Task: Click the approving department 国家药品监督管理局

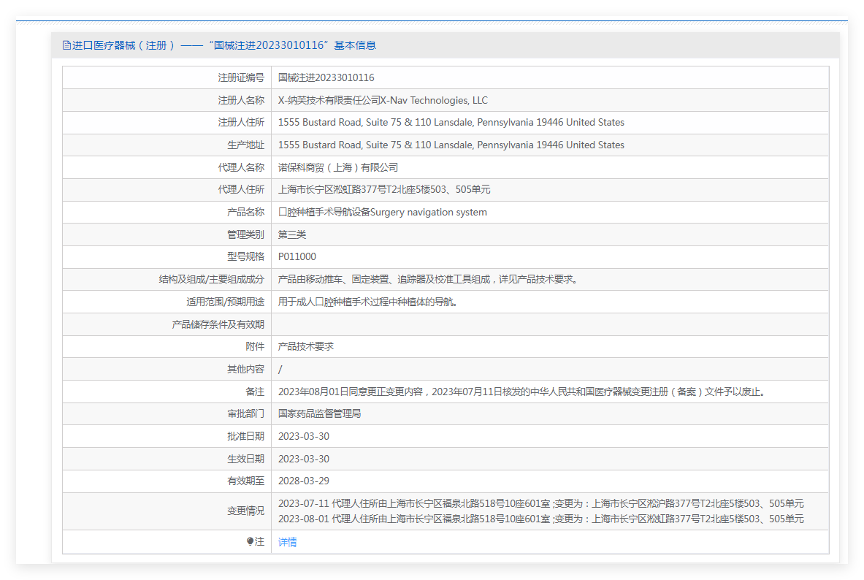Action: [x=319, y=413]
